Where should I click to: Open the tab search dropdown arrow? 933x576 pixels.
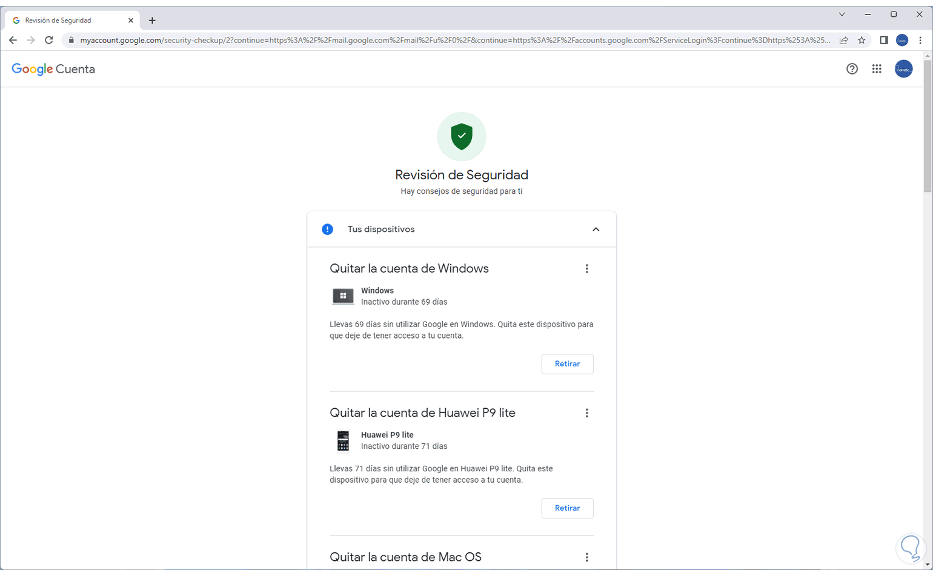pyautogui.click(x=842, y=15)
